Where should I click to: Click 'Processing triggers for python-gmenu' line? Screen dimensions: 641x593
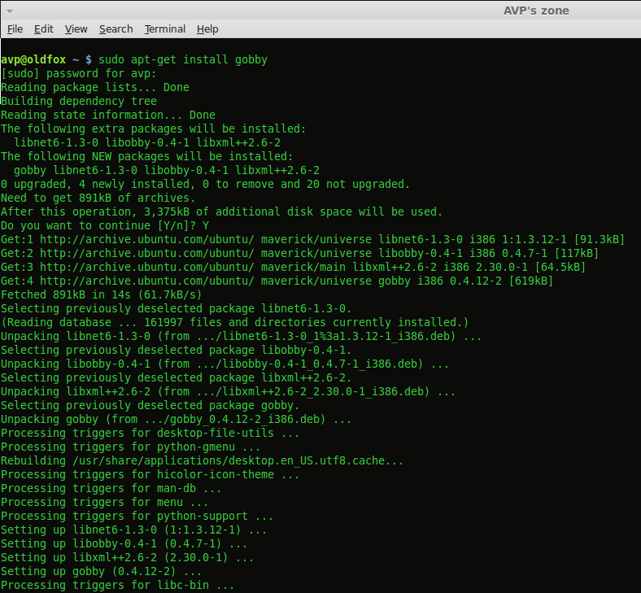click(130, 447)
